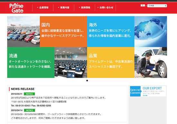The width and height of the screenshot is (177, 124).
Task: Select the yellow 品質 tile
Action: click(111, 62)
